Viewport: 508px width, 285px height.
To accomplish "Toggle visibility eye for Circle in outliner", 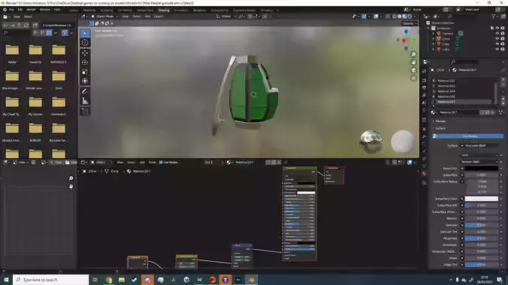I will pyautogui.click(x=497, y=38).
